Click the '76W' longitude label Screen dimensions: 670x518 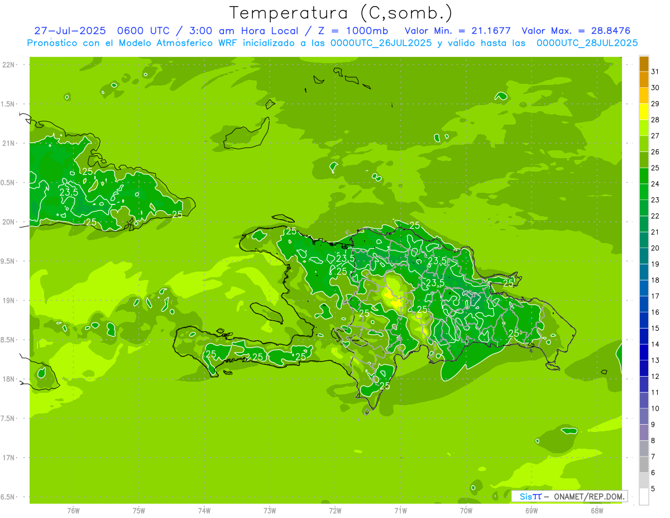(x=73, y=511)
